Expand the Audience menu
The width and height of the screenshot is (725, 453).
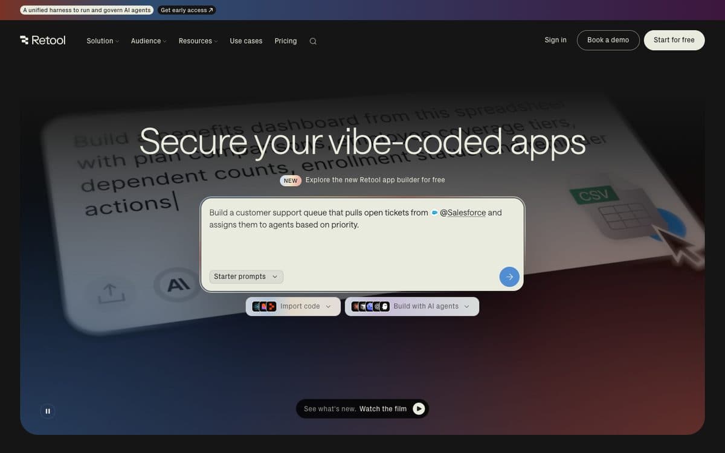coord(149,41)
